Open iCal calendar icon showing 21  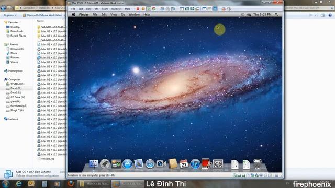click(x=184, y=163)
